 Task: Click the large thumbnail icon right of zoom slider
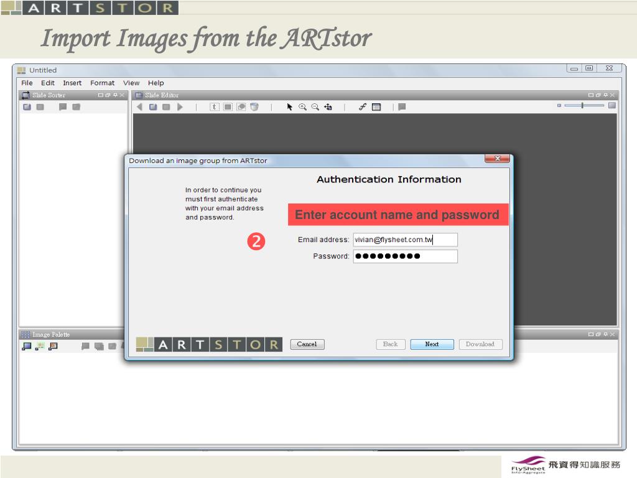(612, 105)
